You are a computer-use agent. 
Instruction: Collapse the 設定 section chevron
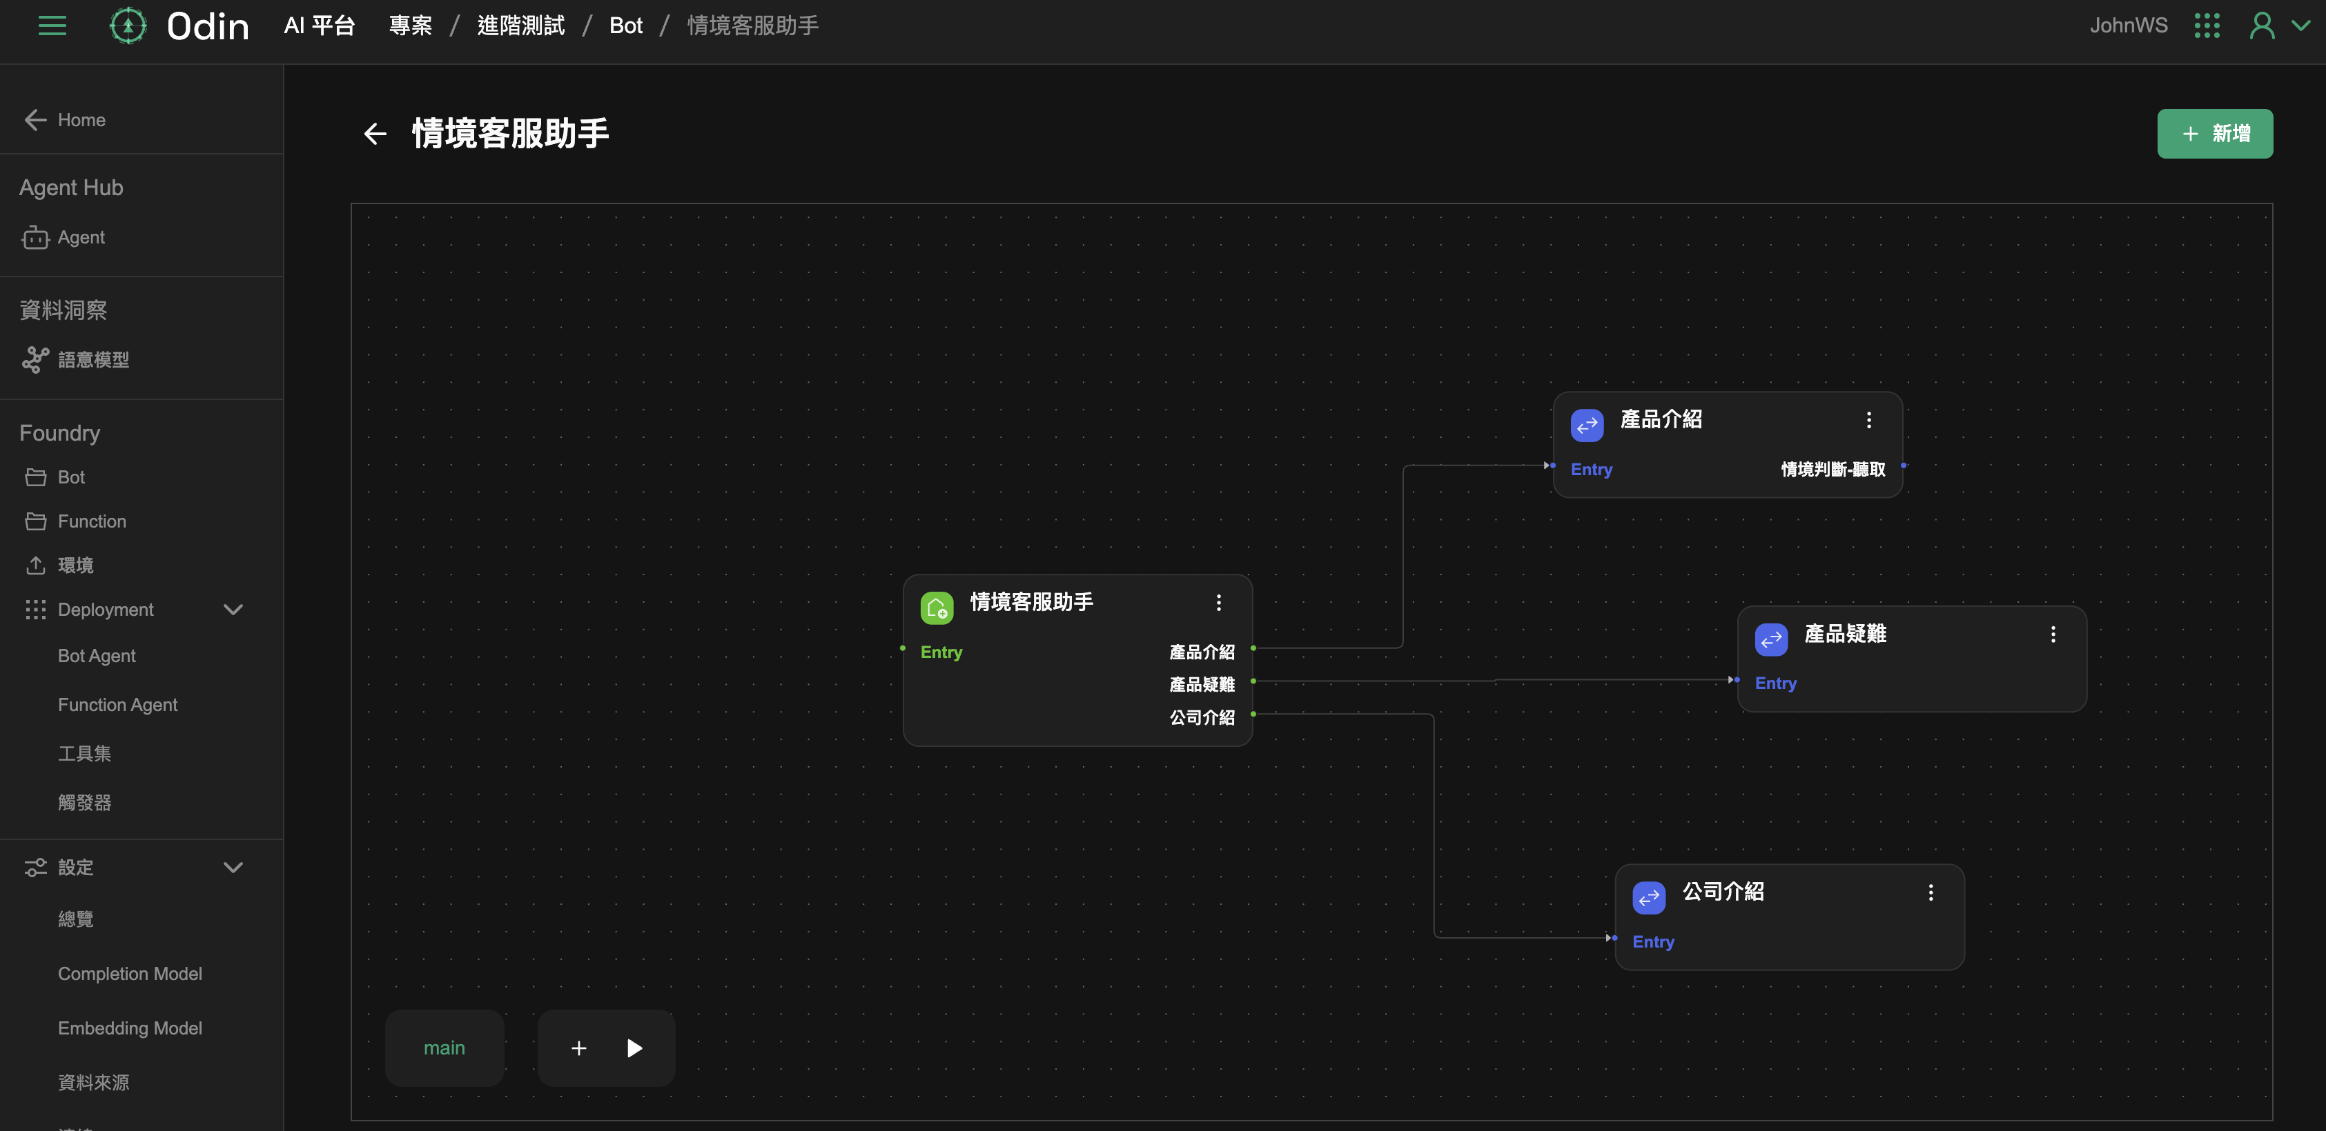point(233,867)
